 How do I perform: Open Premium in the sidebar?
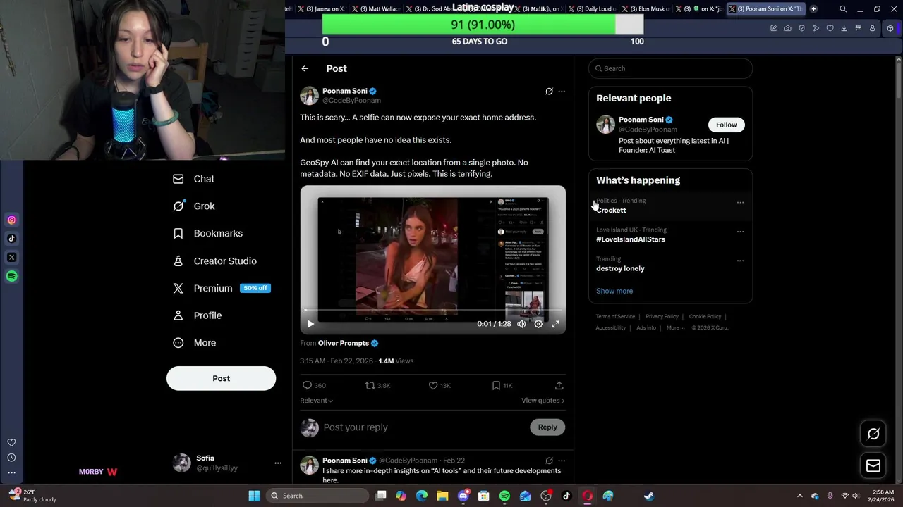pyautogui.click(x=222, y=288)
